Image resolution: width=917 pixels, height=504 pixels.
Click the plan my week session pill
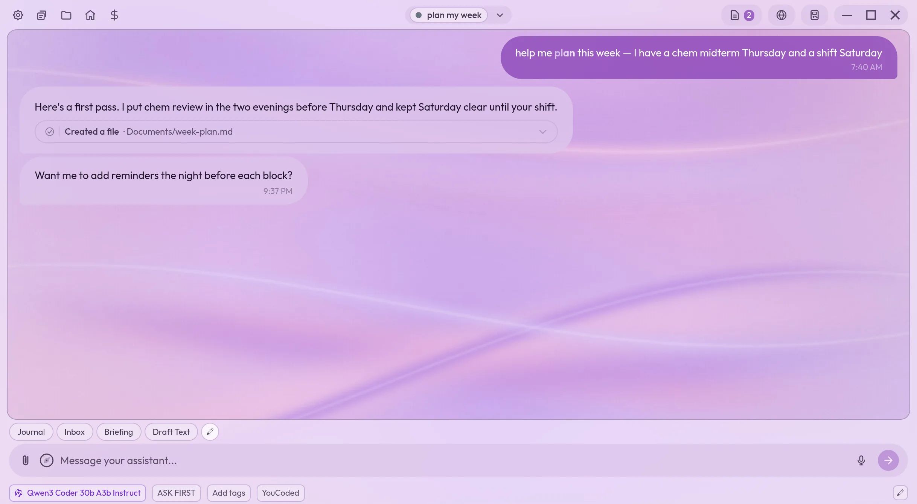click(449, 15)
